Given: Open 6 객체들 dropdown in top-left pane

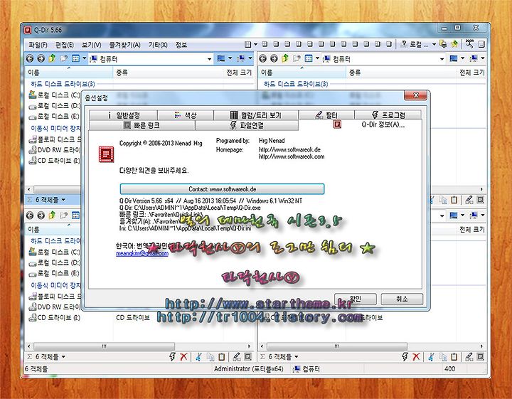Looking at the screenshot, I should pyautogui.click(x=63, y=200).
